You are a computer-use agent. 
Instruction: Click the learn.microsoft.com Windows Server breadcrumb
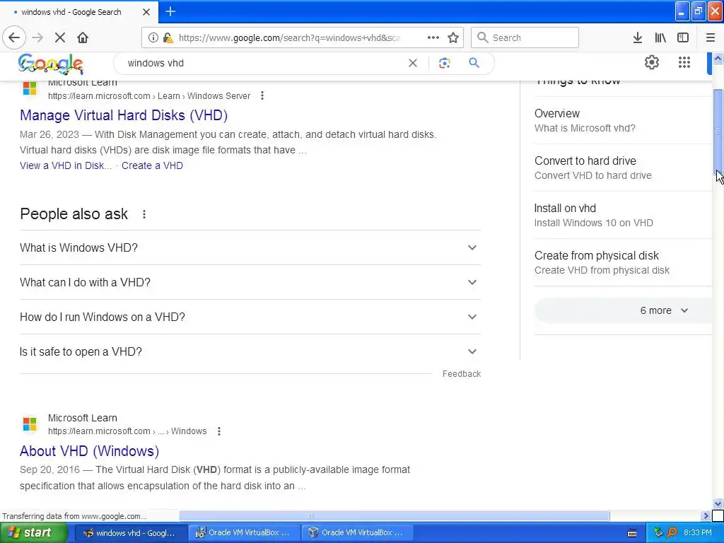[x=149, y=96]
